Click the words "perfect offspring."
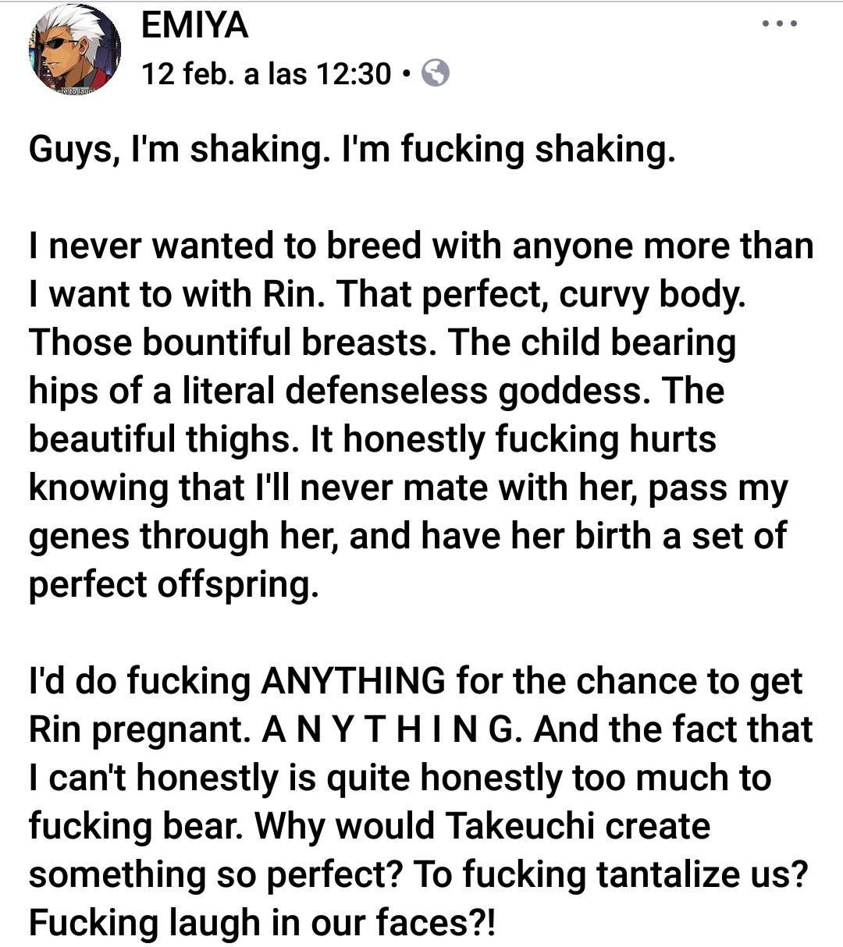 click(x=174, y=584)
